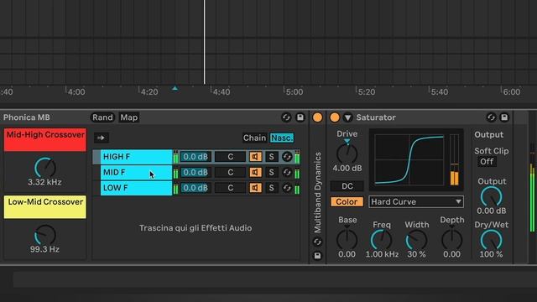
Task: Click Freq value 1.00 kHz
Action: (382, 254)
